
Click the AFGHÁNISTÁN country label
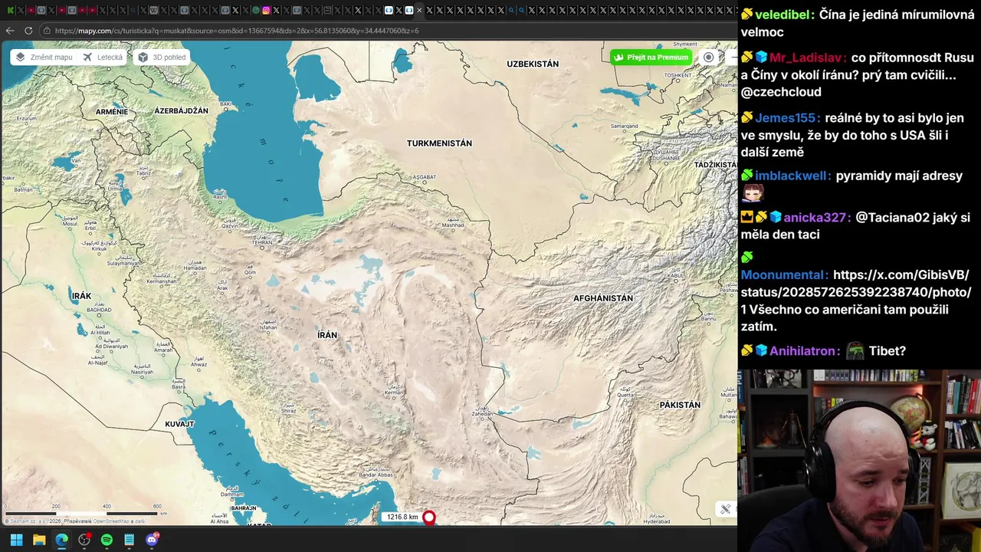[x=603, y=298]
